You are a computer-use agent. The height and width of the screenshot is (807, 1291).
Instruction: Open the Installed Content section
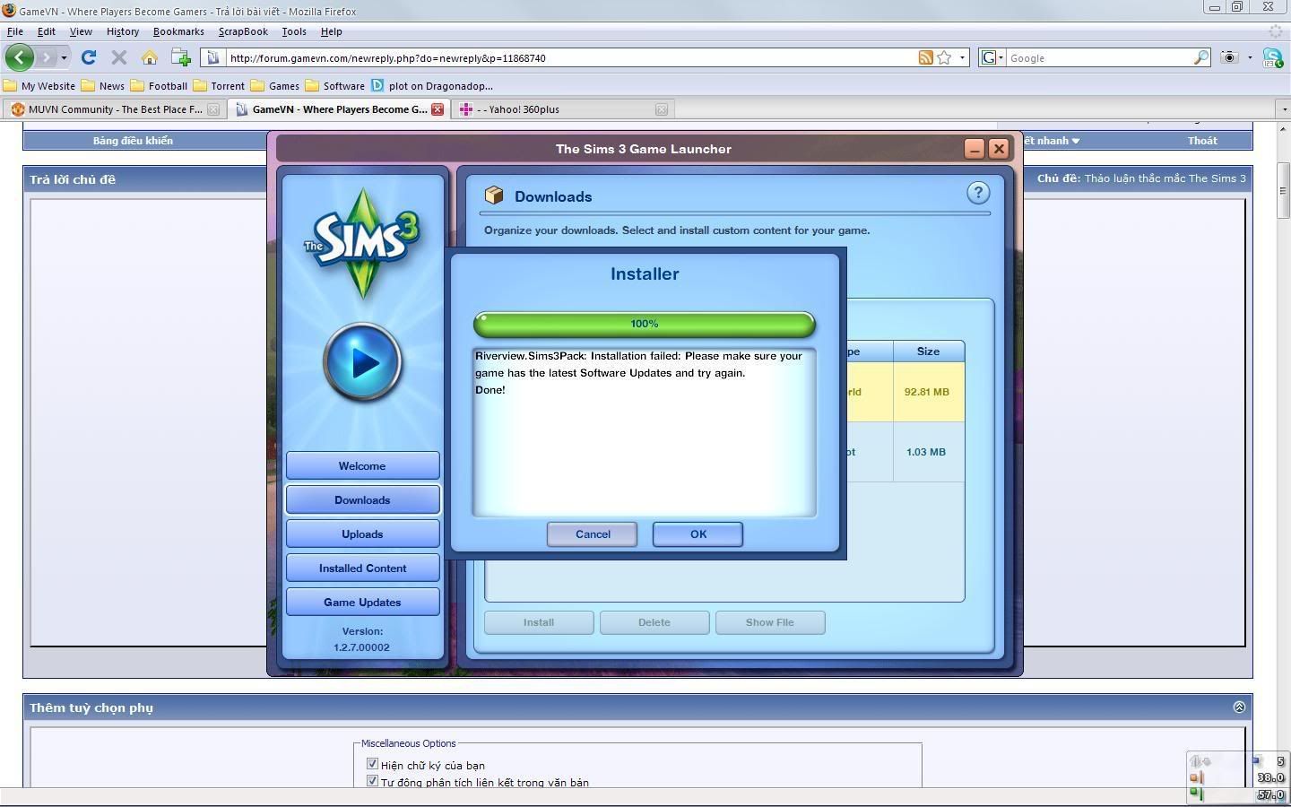(362, 568)
